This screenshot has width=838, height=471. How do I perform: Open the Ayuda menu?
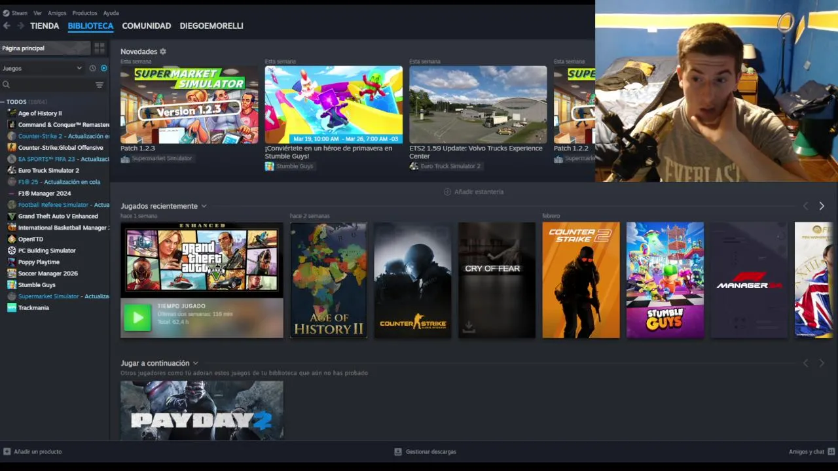[111, 13]
